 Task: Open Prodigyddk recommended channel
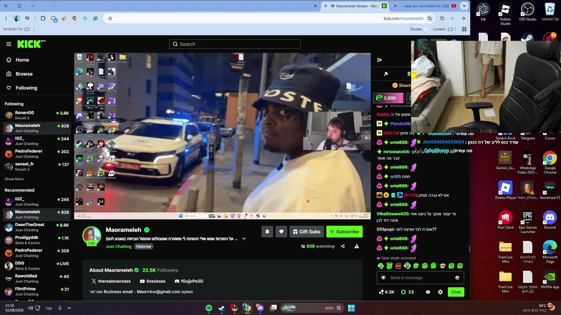pyautogui.click(x=37, y=240)
